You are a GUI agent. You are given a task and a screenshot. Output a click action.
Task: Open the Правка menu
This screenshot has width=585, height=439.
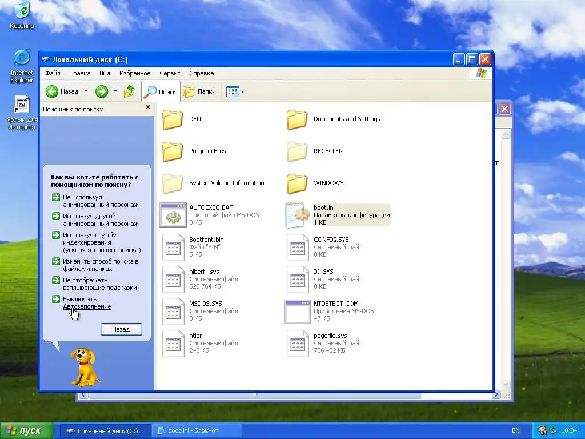pyautogui.click(x=79, y=73)
